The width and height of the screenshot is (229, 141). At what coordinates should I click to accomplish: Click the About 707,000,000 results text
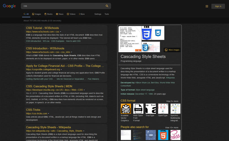(x=42, y=21)
